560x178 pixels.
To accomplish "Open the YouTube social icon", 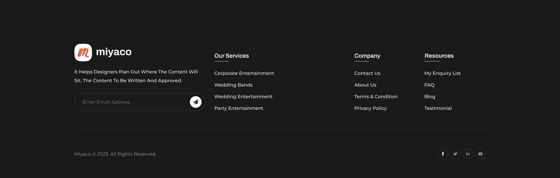I will click(480, 154).
